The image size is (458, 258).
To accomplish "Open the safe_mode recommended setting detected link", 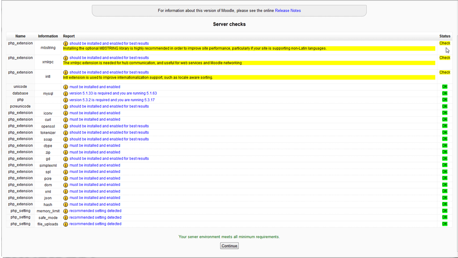I will [95, 217].
